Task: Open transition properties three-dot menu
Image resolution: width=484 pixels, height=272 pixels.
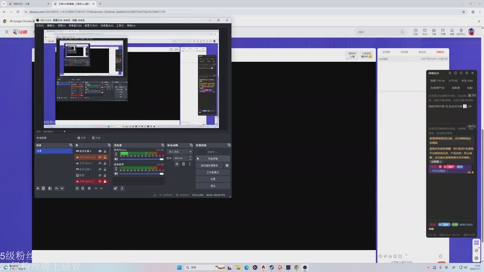Action: pyautogui.click(x=189, y=164)
